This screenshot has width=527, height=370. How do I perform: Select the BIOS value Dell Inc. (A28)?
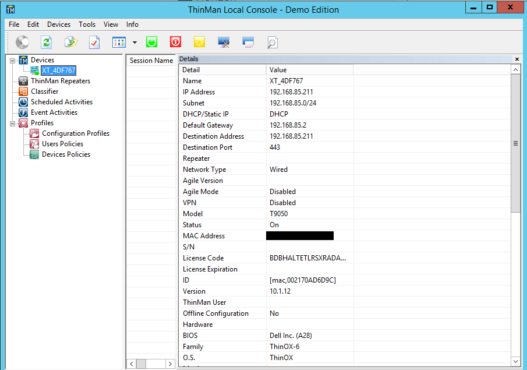click(291, 336)
